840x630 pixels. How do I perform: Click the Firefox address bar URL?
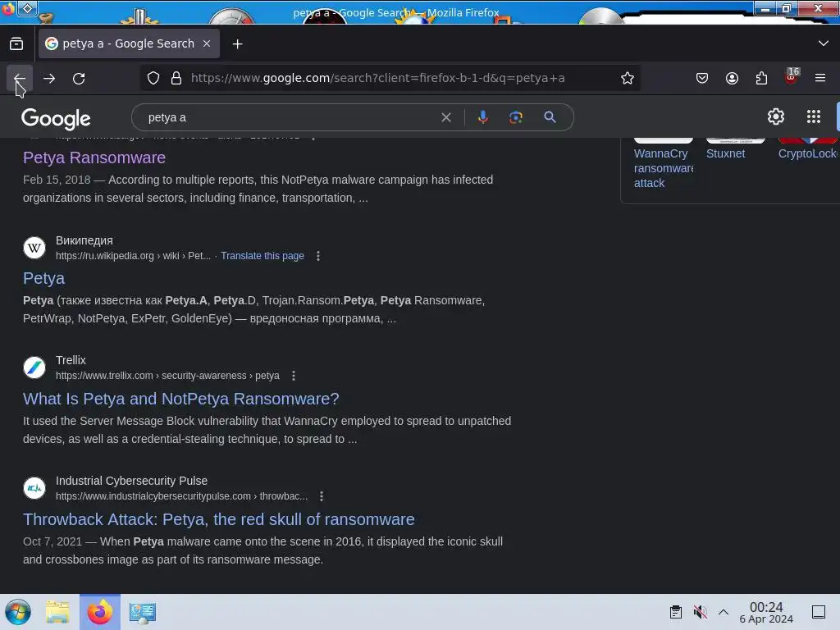point(377,78)
